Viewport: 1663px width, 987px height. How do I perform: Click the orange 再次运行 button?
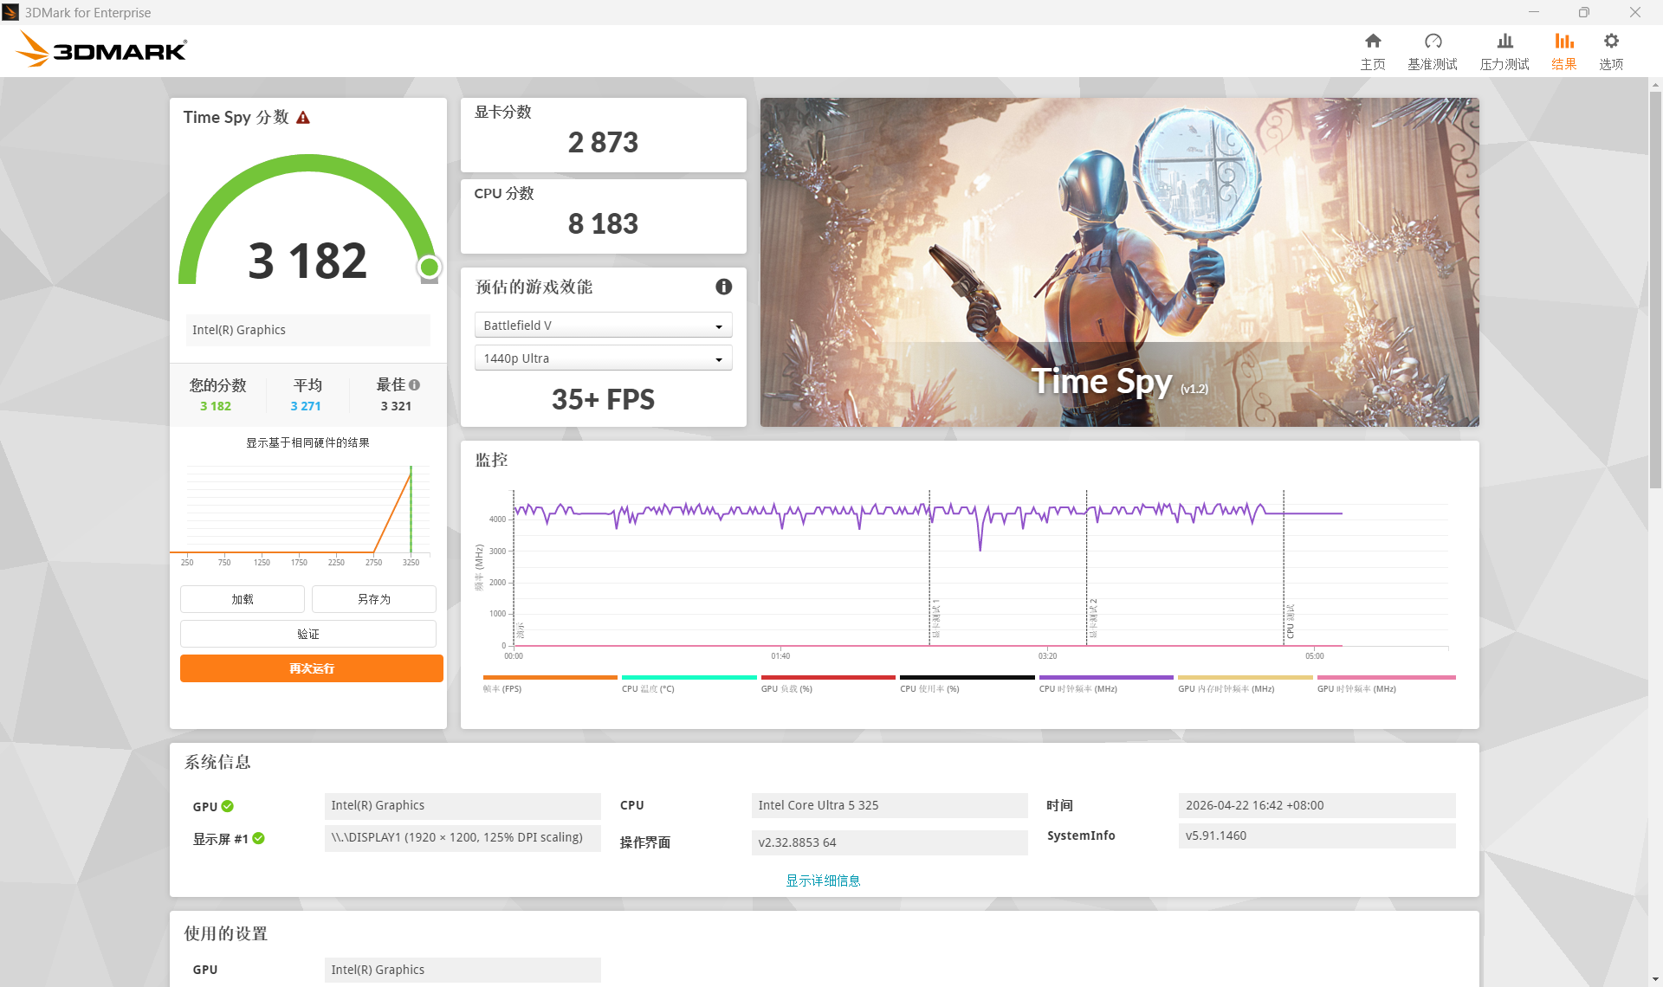pyautogui.click(x=311, y=668)
